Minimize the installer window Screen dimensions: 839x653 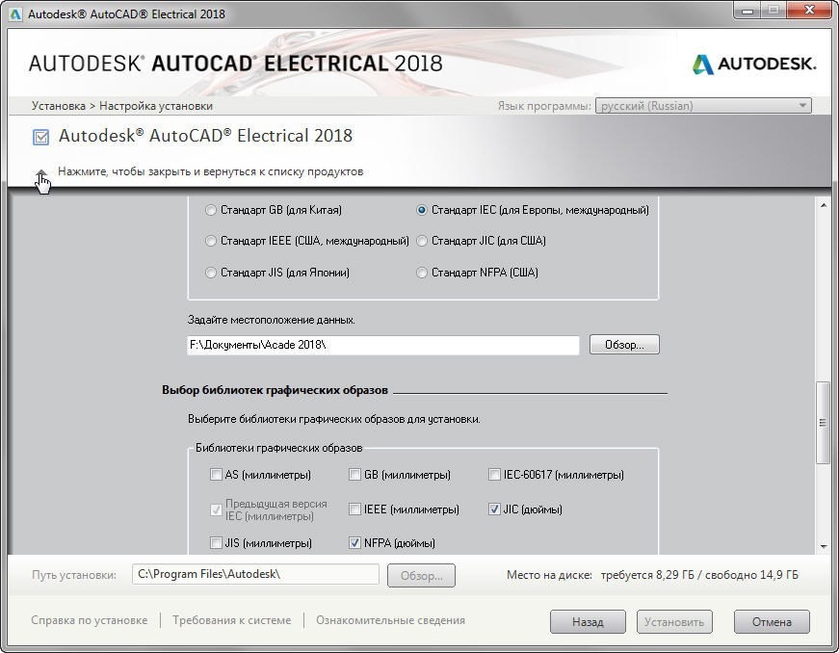(747, 11)
